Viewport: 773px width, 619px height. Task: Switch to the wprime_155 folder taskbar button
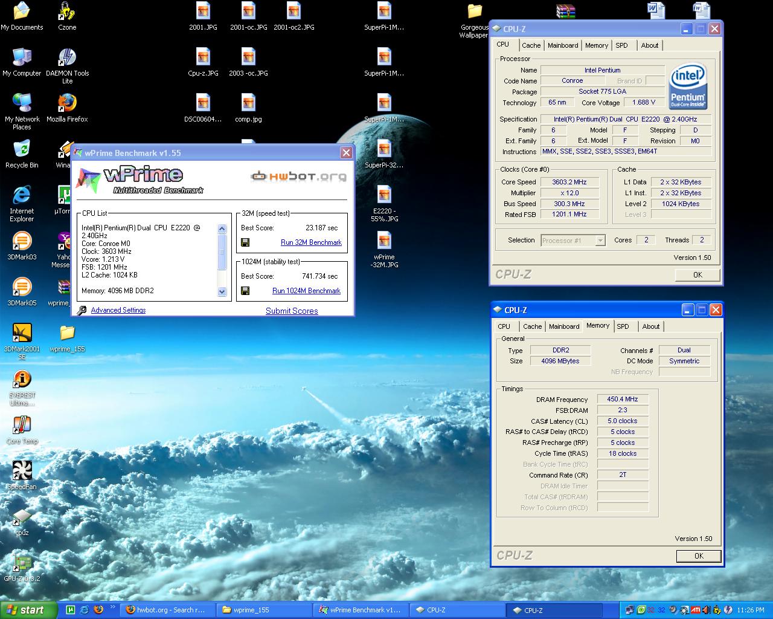[x=264, y=610]
